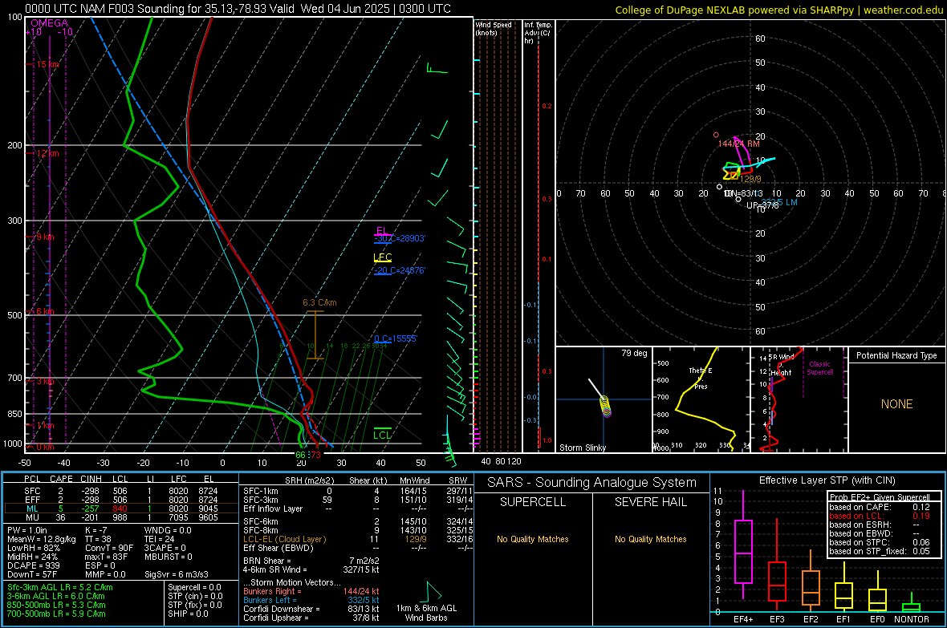Screen dimensions: 947x628
Task: Click the 'Theta-E v. Pres' inset label
Action: 701,379
